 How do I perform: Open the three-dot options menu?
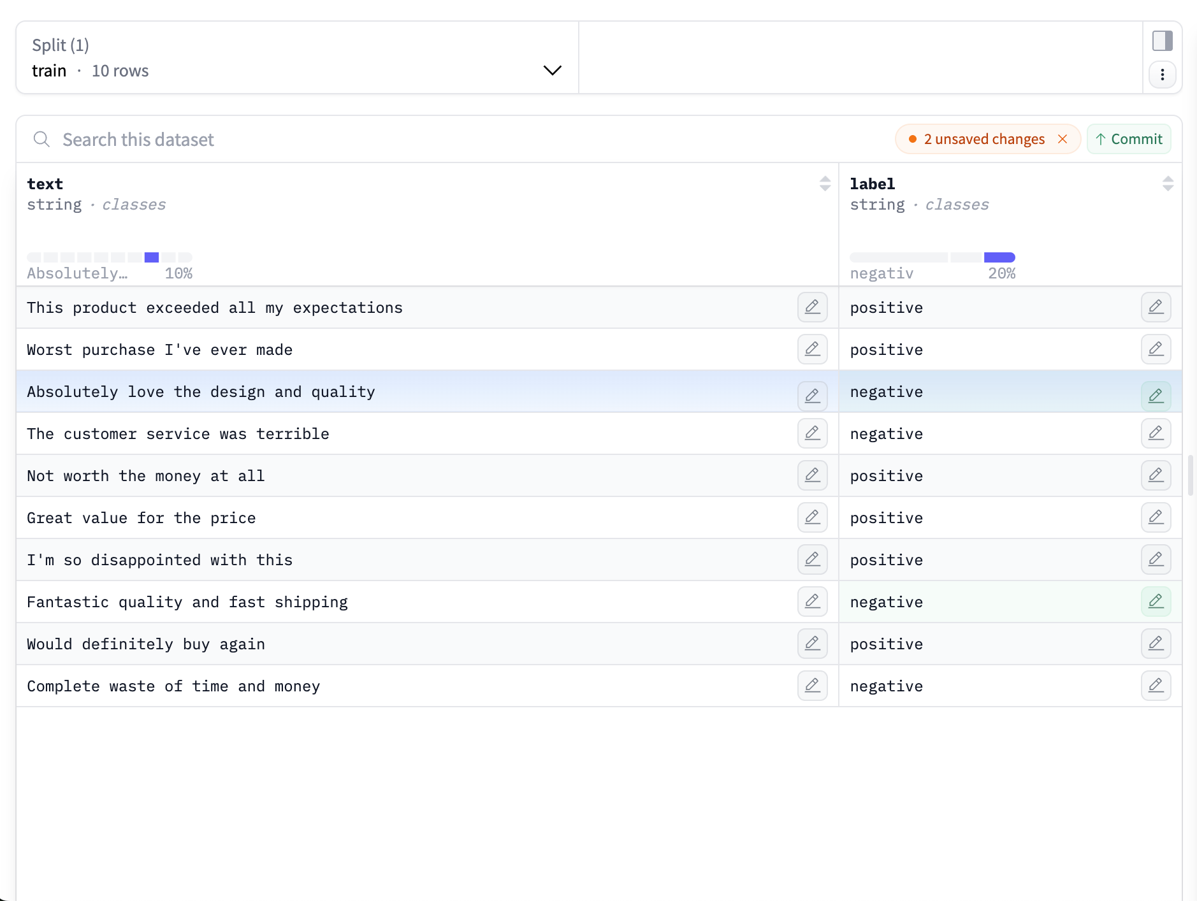point(1163,75)
